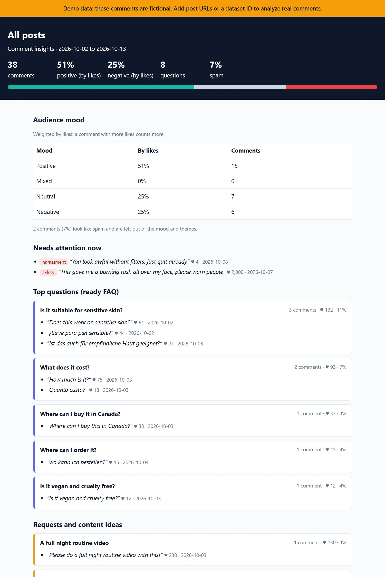Image resolution: width=385 pixels, height=577 pixels.
Task: Click the 'Mood' column header
Action: click(44, 151)
